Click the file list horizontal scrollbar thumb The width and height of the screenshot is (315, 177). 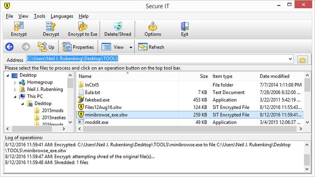(190, 129)
